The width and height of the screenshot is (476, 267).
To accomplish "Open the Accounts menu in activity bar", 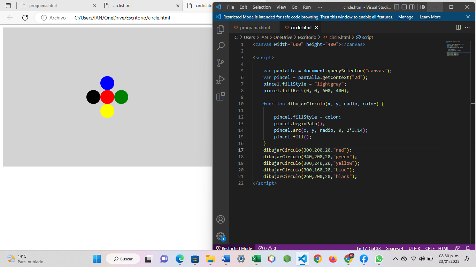I will pos(221,219).
